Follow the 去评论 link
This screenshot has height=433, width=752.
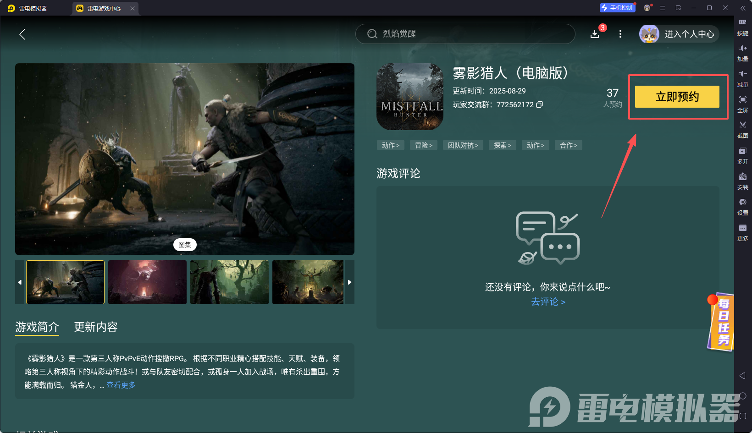coord(548,301)
